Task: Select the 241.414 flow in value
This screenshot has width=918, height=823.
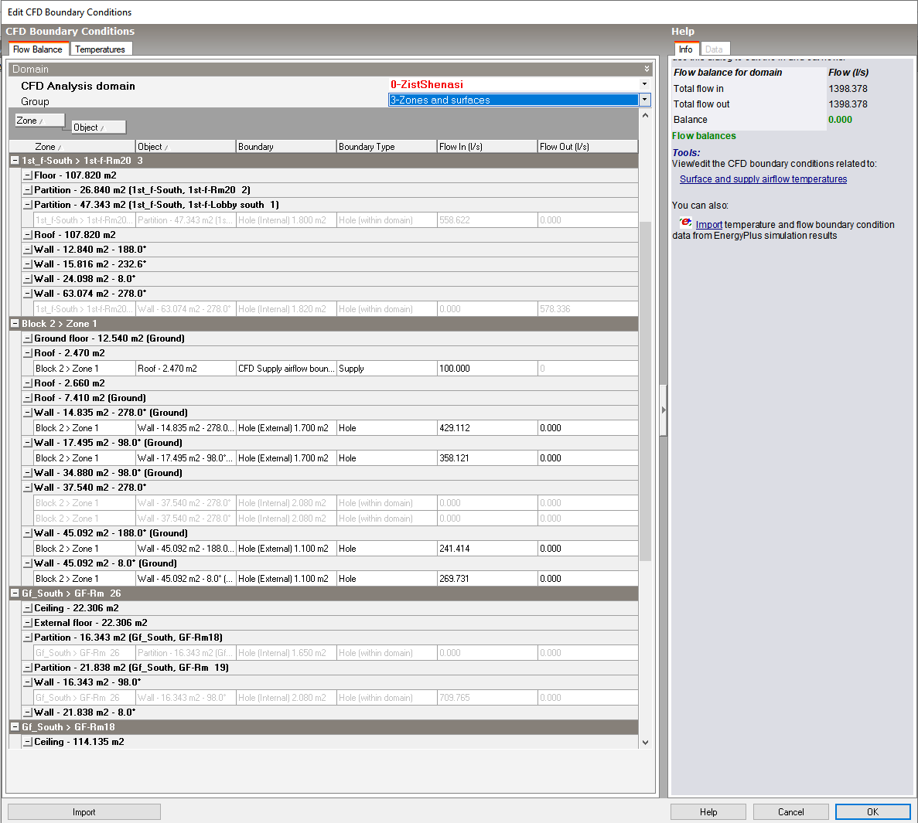Action: 488,549
